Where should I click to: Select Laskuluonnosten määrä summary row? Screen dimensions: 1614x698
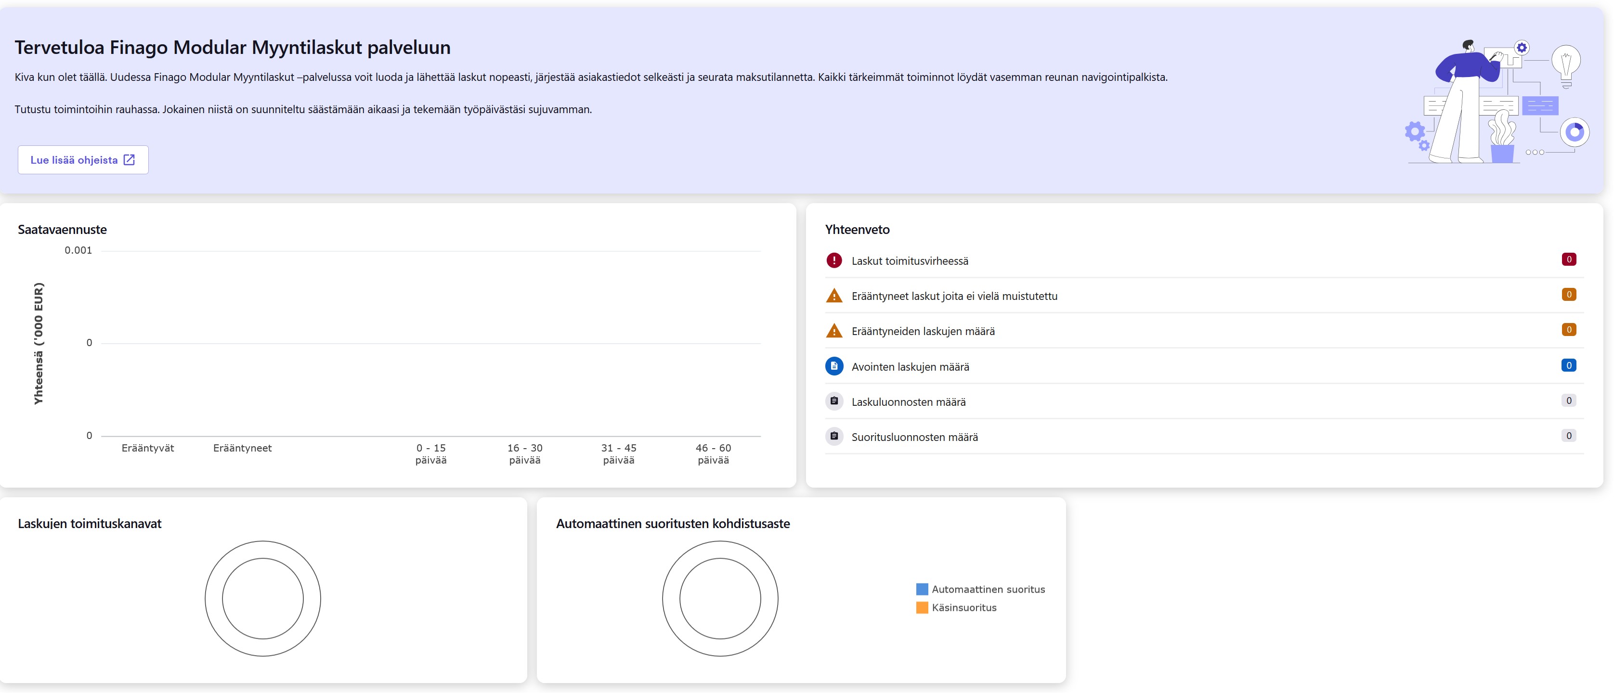click(1204, 401)
